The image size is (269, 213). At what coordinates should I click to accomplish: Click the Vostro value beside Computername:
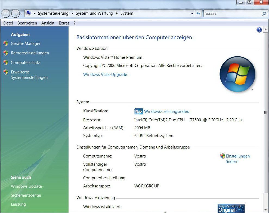click(x=140, y=156)
